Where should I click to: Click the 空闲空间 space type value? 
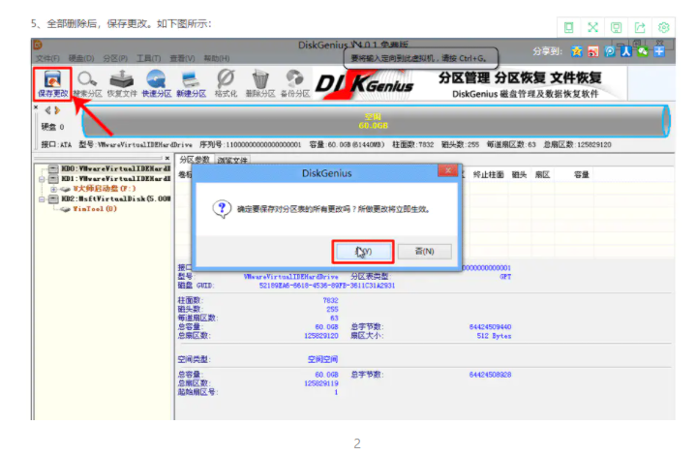pyautogui.click(x=323, y=359)
